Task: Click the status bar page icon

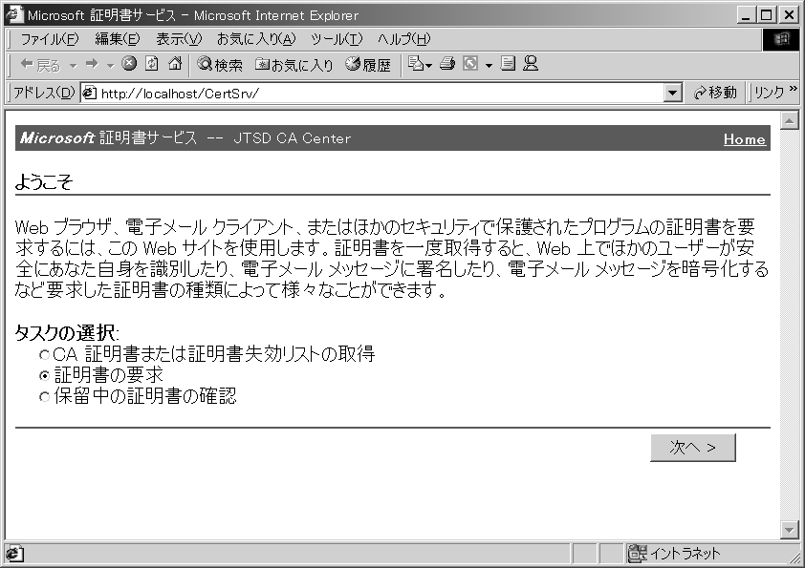Action: [x=14, y=554]
